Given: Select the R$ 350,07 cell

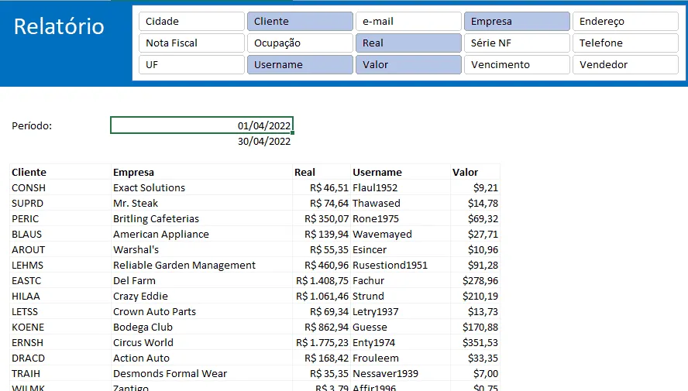Looking at the screenshot, I should click(x=322, y=219).
